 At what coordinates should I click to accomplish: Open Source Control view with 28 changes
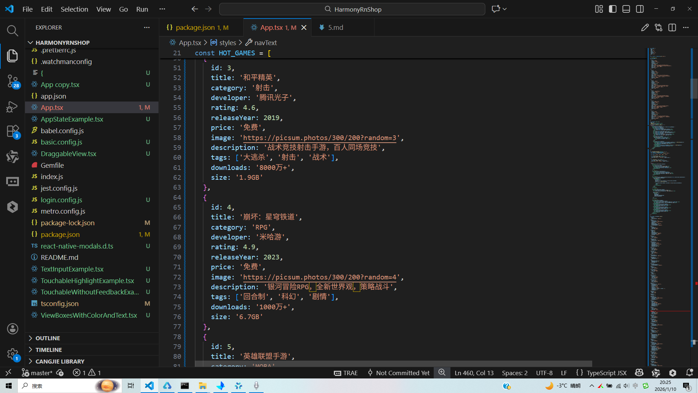click(12, 81)
